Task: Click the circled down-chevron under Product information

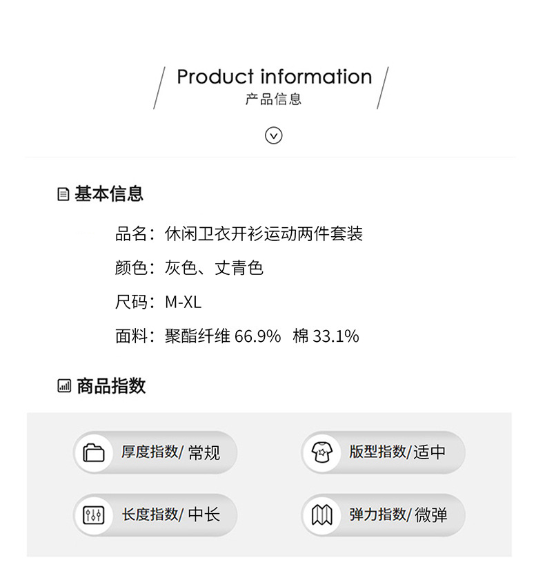Action: 274,135
